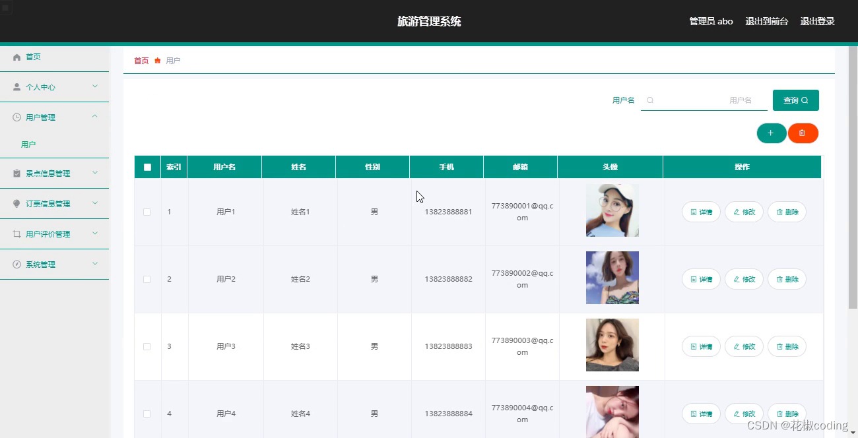Click phone number 13823888881
The image size is (858, 438).
tap(449, 212)
